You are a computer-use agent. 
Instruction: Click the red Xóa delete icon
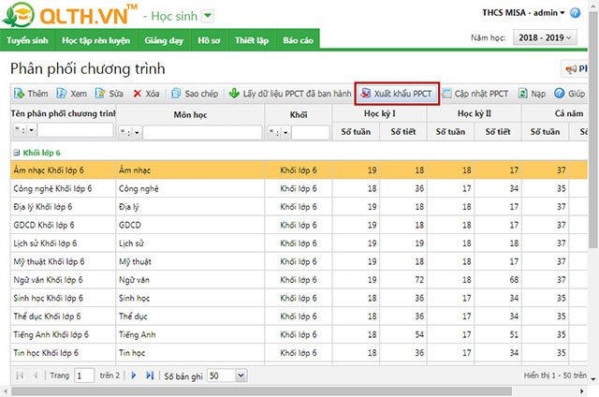coord(138,94)
